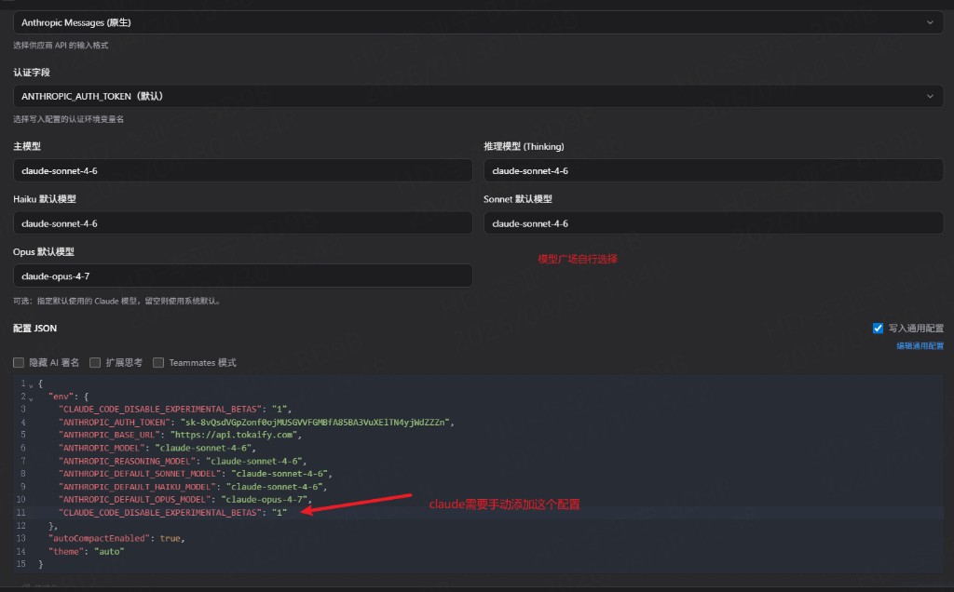954x592 pixels.
Task: Enable the Teammates 模式 checkbox
Action: [x=158, y=362]
